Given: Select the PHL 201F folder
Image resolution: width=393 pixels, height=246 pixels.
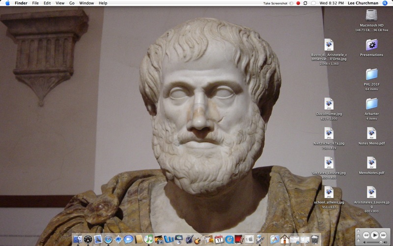Looking at the screenshot, I should pos(371,75).
